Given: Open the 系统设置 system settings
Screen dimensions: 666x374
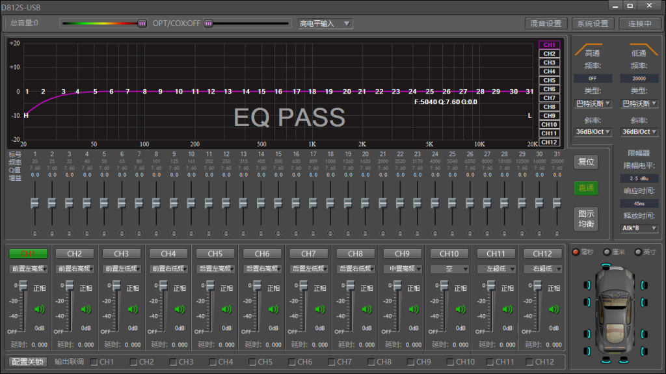Looking at the screenshot, I should click(593, 23).
